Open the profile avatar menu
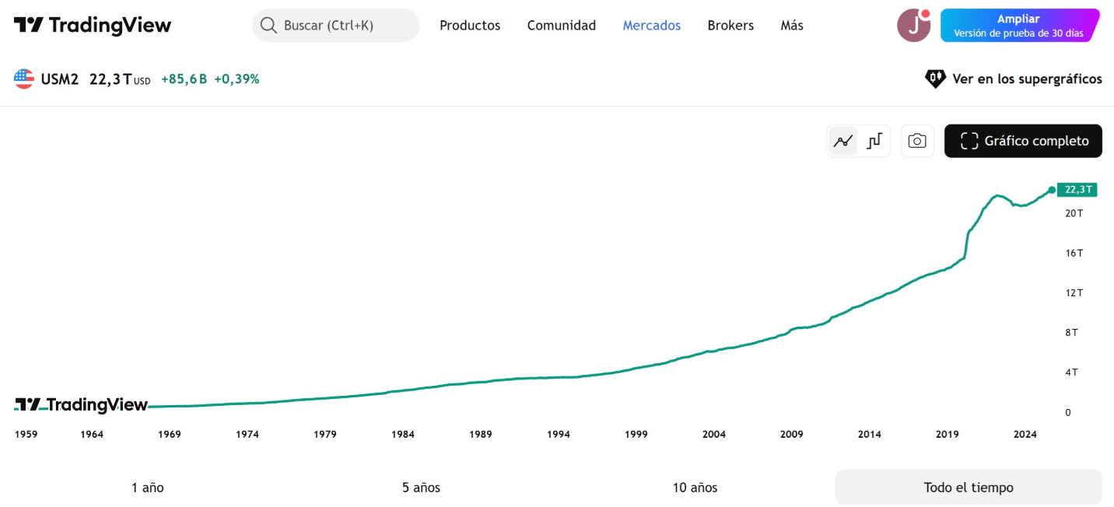1114x507 pixels. (x=913, y=25)
